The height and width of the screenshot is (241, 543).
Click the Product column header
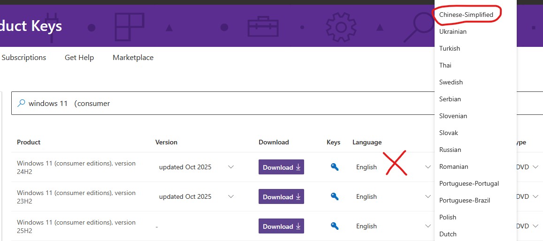pyautogui.click(x=29, y=142)
